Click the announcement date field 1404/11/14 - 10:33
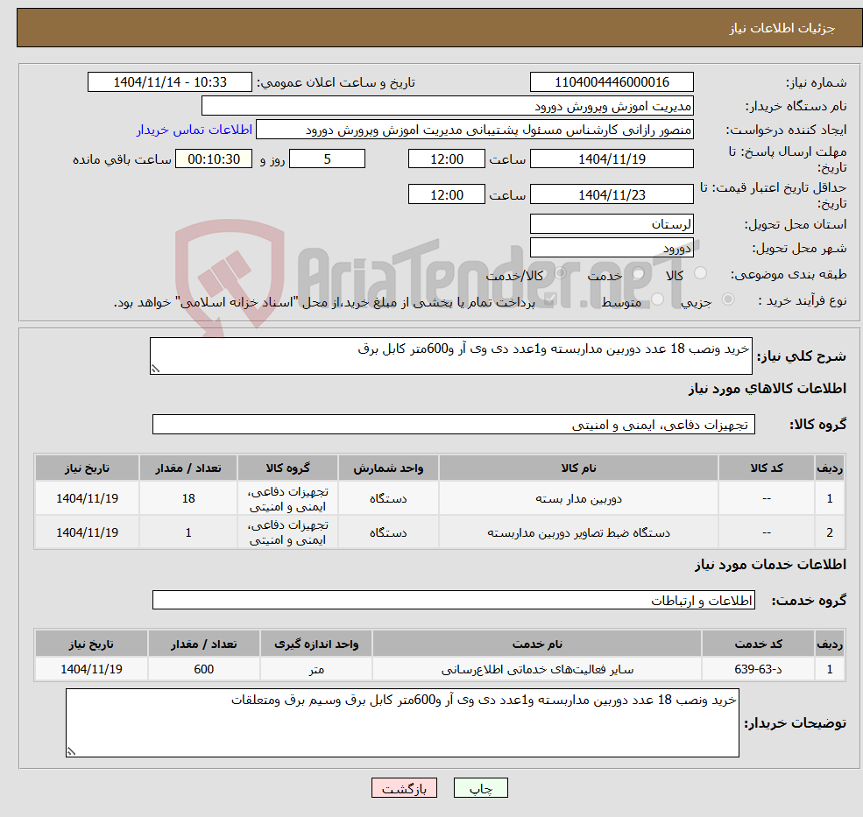 pos(169,82)
